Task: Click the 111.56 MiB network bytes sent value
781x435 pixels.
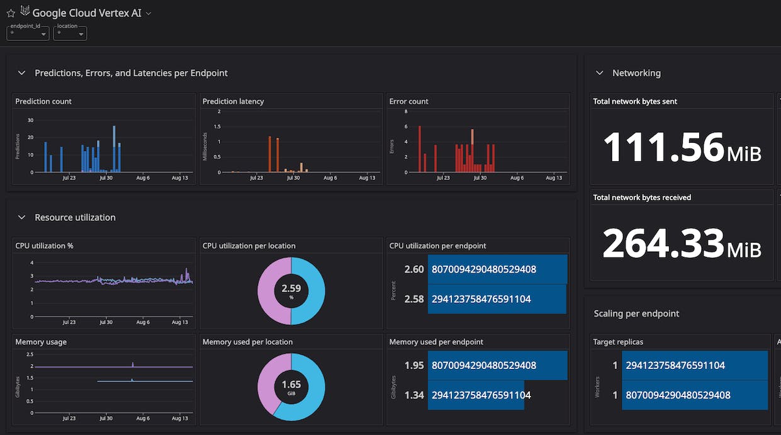Action: tap(682, 147)
